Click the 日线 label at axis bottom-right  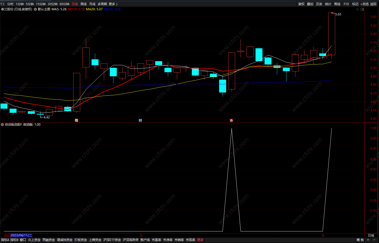click(x=371, y=235)
